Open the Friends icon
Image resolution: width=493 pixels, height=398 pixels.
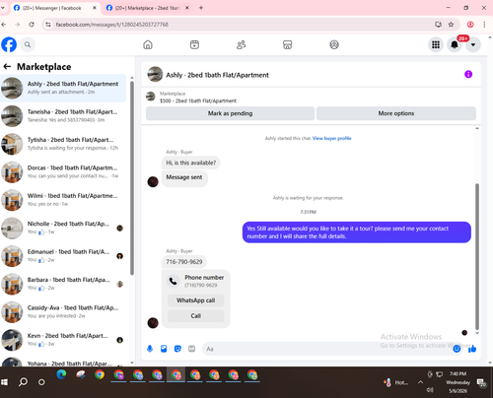pos(242,44)
